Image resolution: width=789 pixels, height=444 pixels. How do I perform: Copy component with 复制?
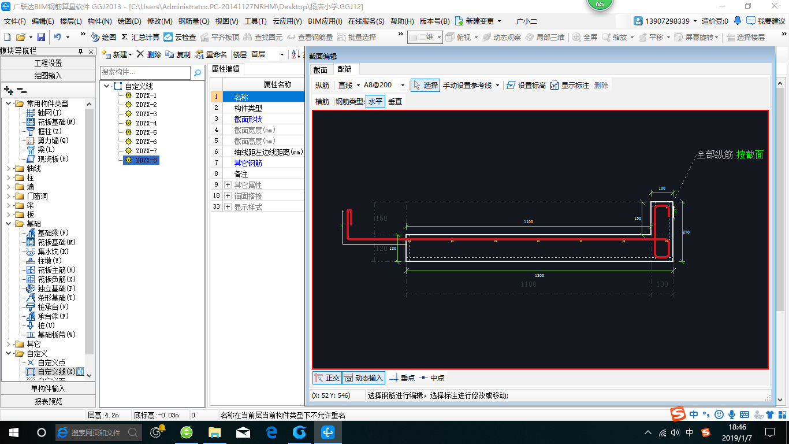point(178,54)
